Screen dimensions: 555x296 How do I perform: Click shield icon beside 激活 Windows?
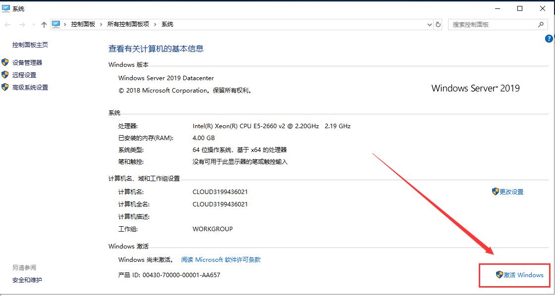(500, 275)
